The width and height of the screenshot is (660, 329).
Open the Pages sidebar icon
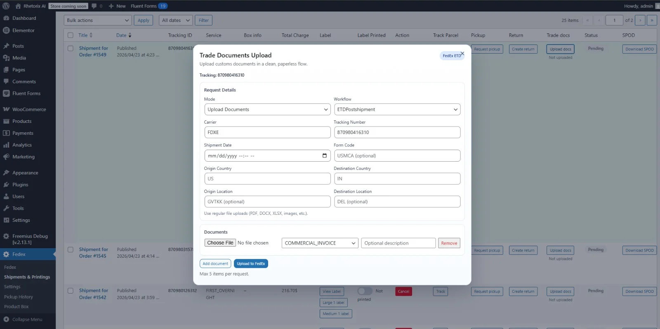click(6, 70)
